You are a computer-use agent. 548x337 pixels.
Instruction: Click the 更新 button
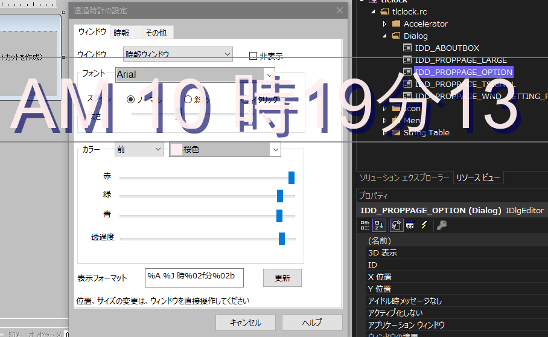[x=282, y=278]
